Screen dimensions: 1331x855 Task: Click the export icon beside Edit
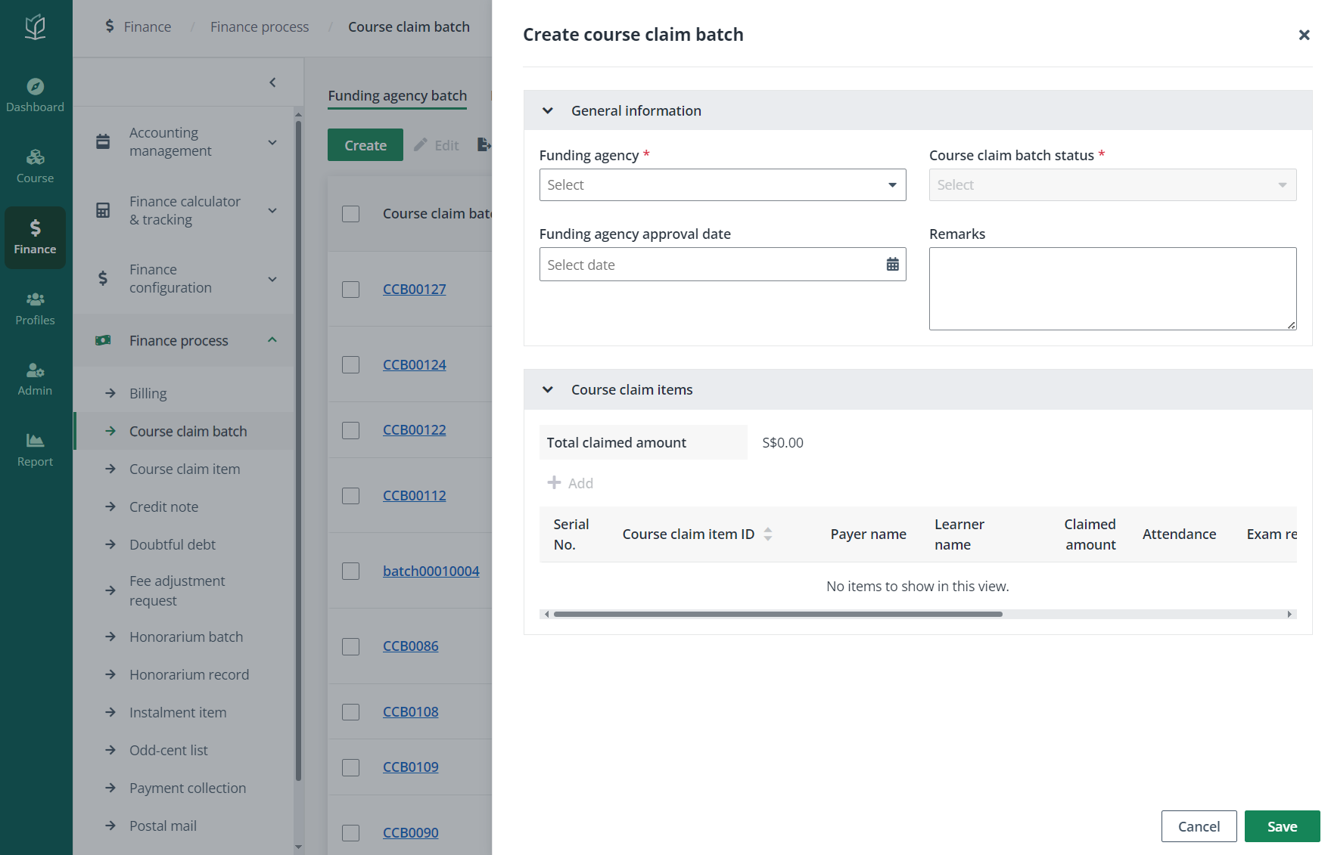click(x=484, y=144)
